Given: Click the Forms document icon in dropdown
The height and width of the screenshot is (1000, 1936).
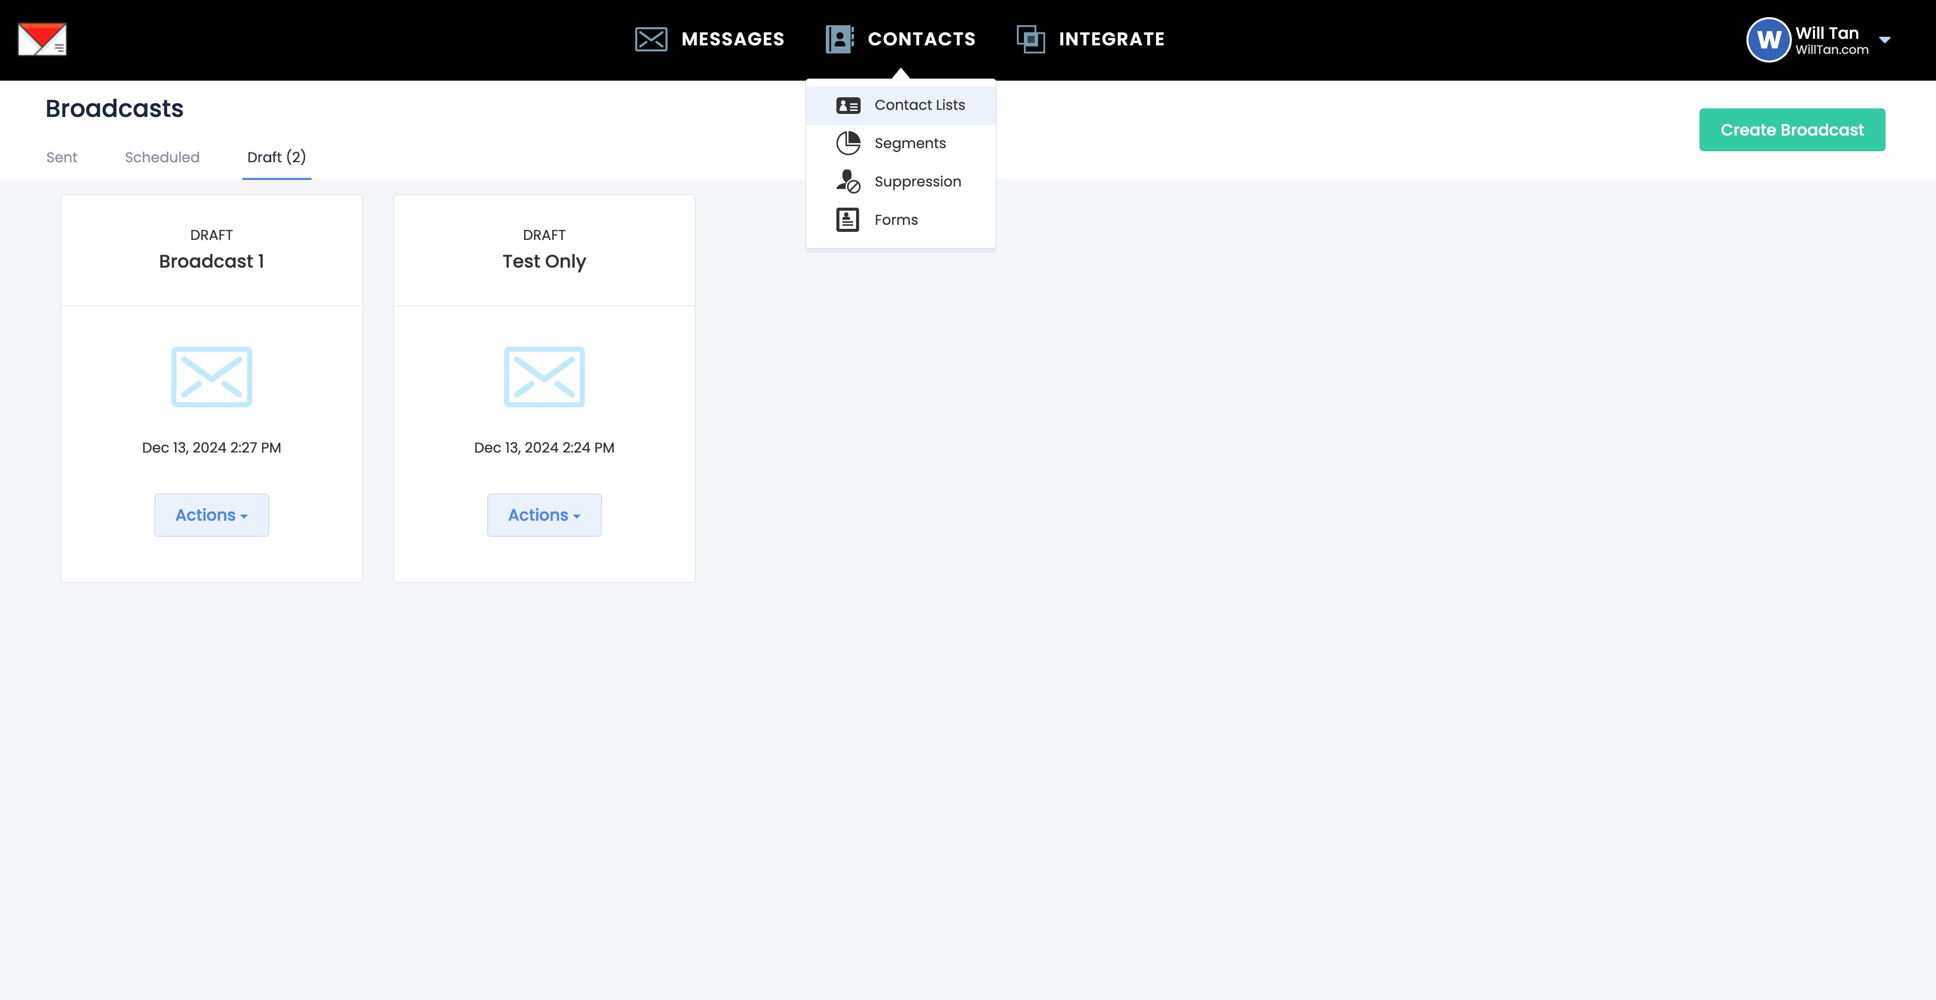Looking at the screenshot, I should click(x=848, y=219).
